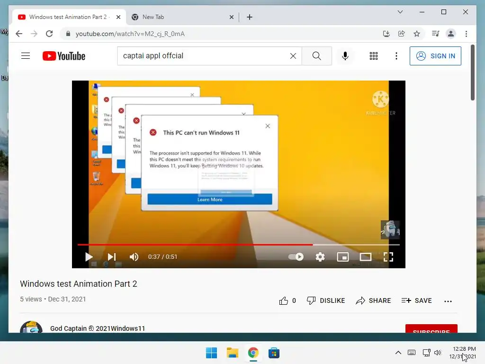
Task: Open YouTube hamburger guide menu
Action: tap(26, 56)
